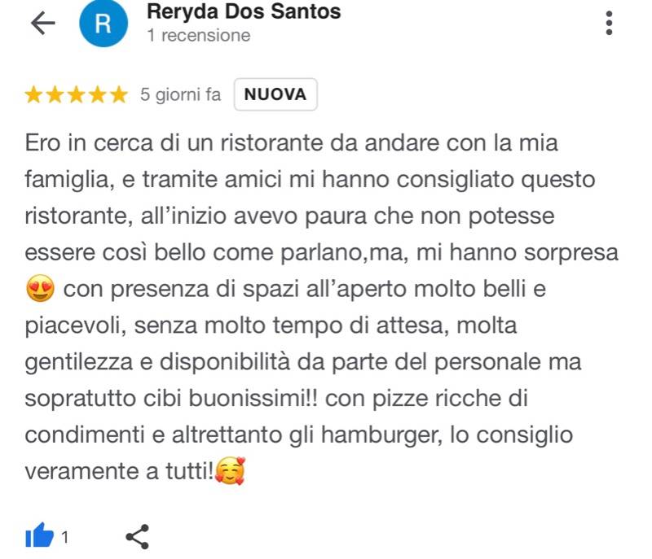Click the like count number 1
Screen dimensions: 652x559
[x=65, y=537]
